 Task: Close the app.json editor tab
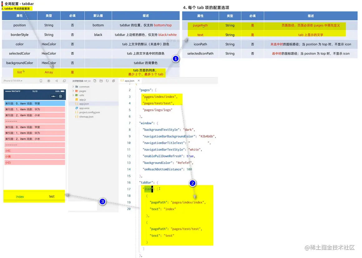click(x=139, y=81)
